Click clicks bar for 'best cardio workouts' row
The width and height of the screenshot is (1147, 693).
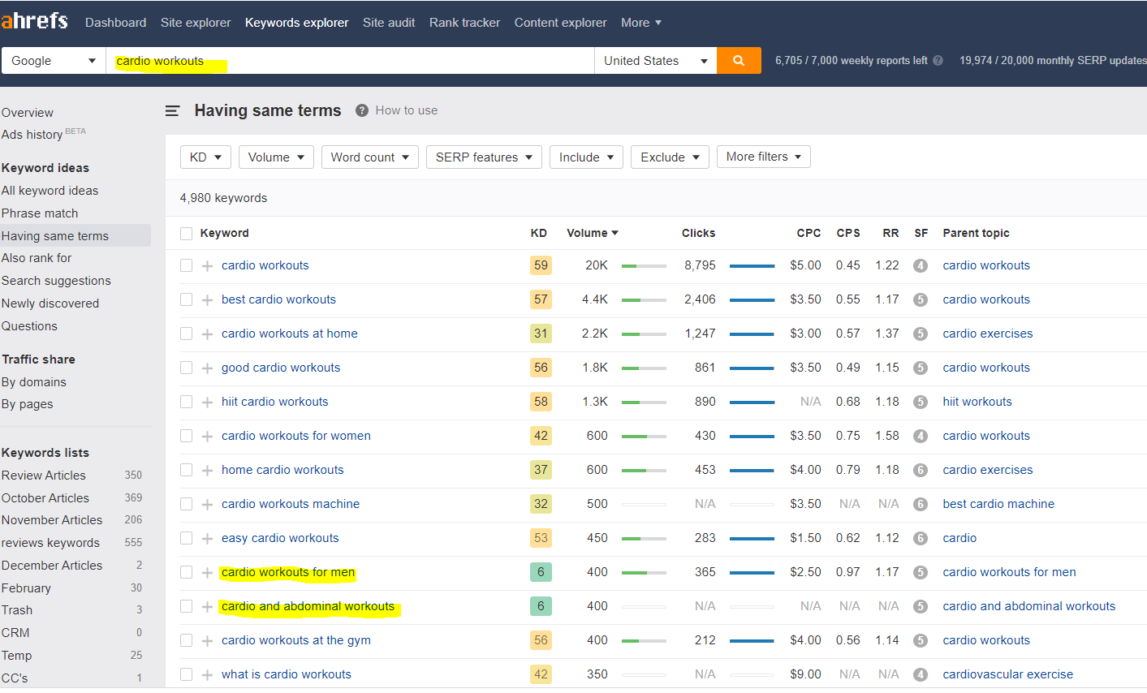(x=752, y=299)
